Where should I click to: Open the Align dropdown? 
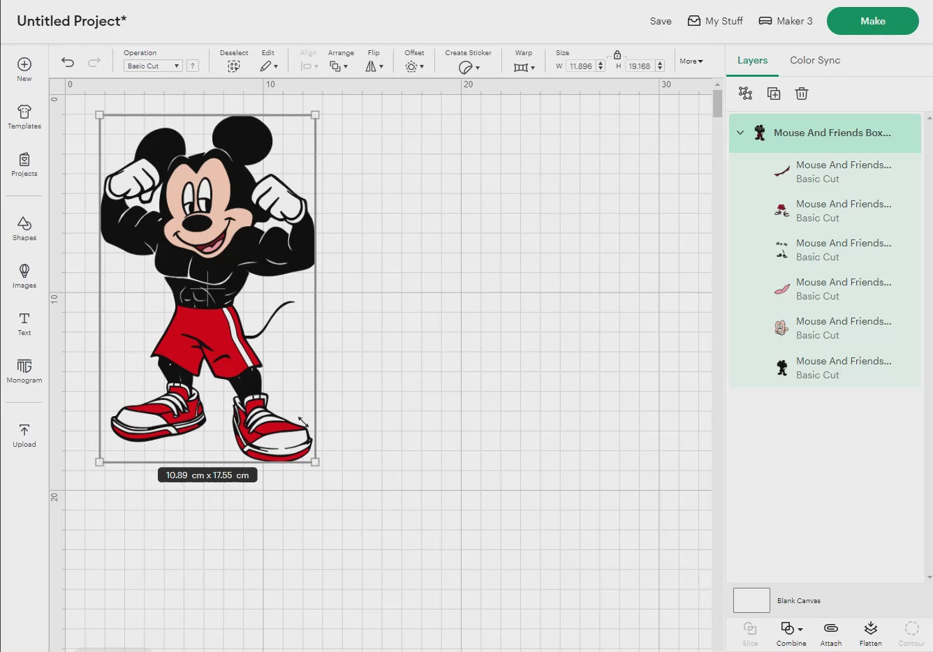[309, 66]
